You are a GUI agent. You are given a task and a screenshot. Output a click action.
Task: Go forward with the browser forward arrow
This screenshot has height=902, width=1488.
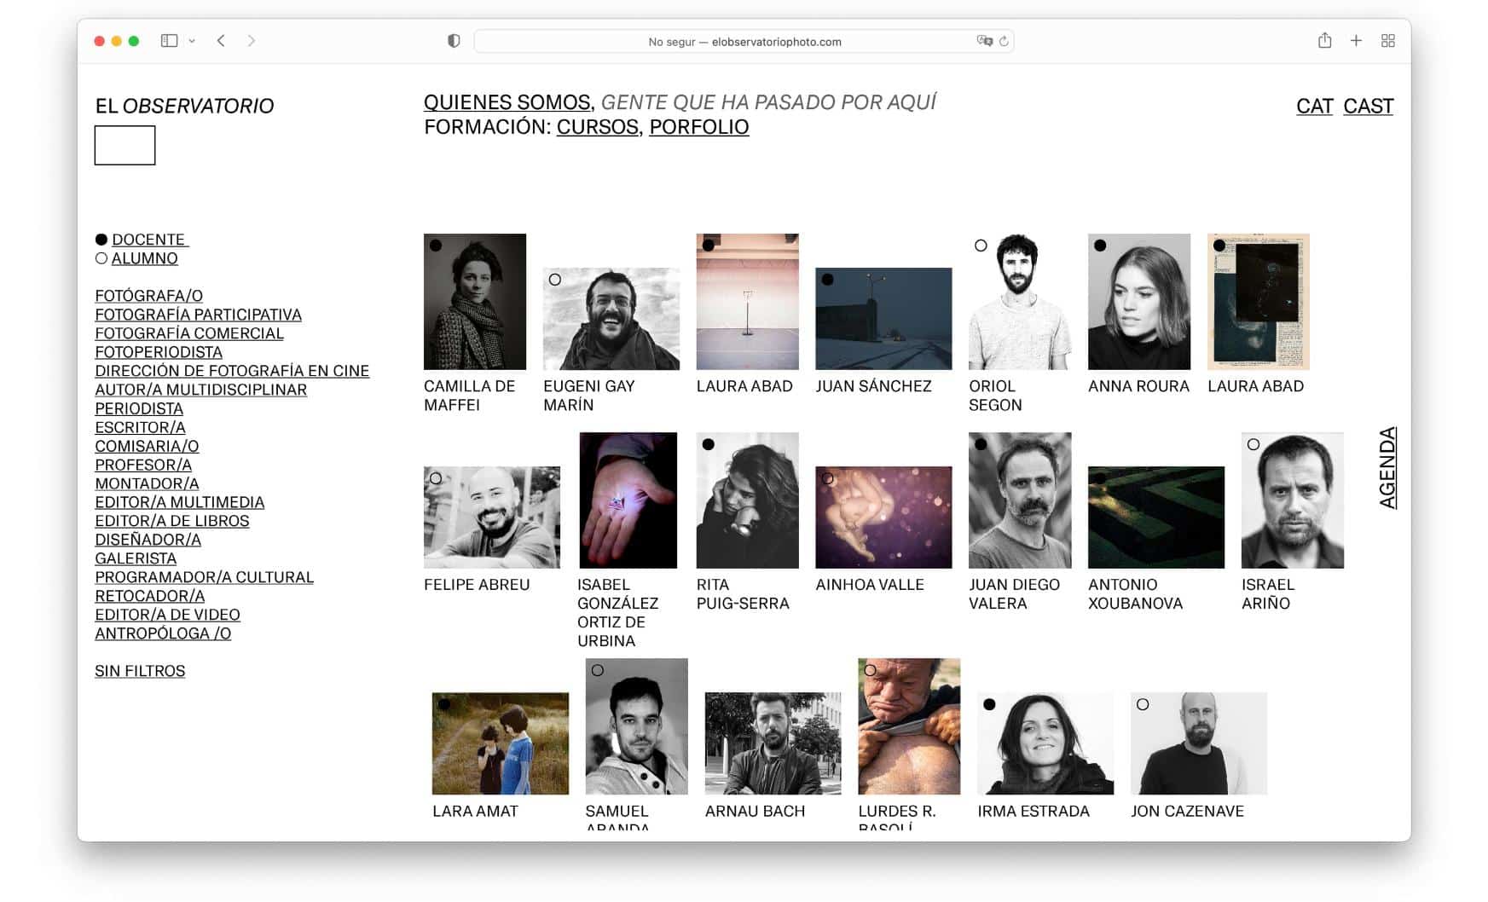pos(251,40)
